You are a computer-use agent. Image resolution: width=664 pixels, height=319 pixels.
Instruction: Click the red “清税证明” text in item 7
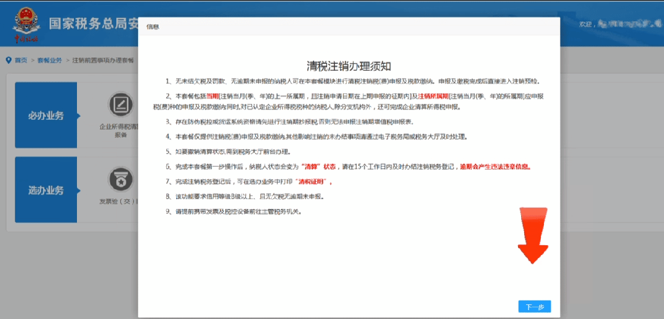coord(314,182)
